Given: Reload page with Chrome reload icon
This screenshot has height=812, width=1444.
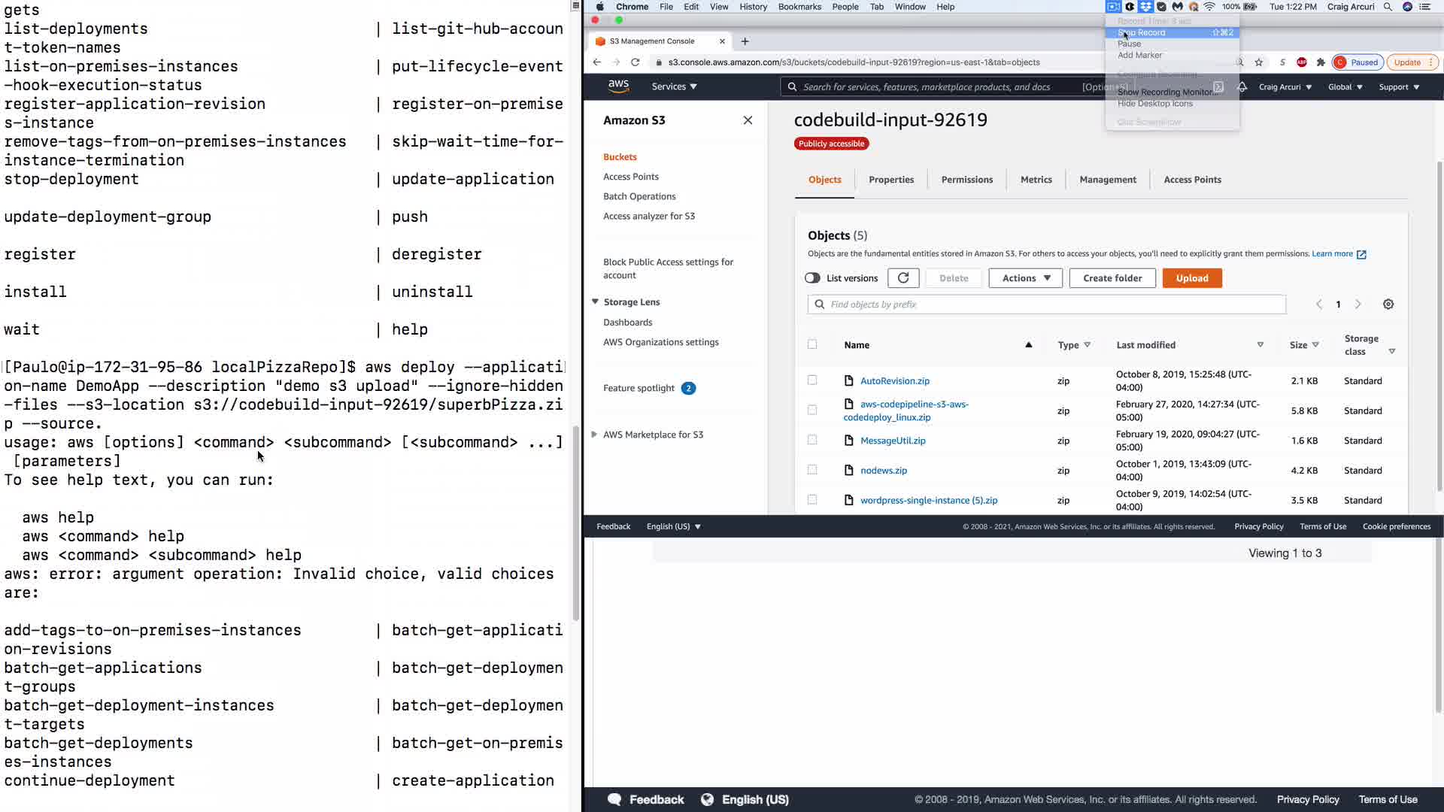Looking at the screenshot, I should point(636,62).
